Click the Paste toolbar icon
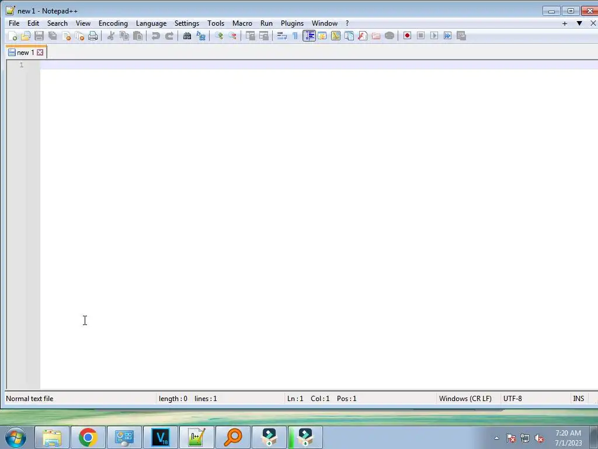The image size is (598, 449). pyautogui.click(x=138, y=36)
